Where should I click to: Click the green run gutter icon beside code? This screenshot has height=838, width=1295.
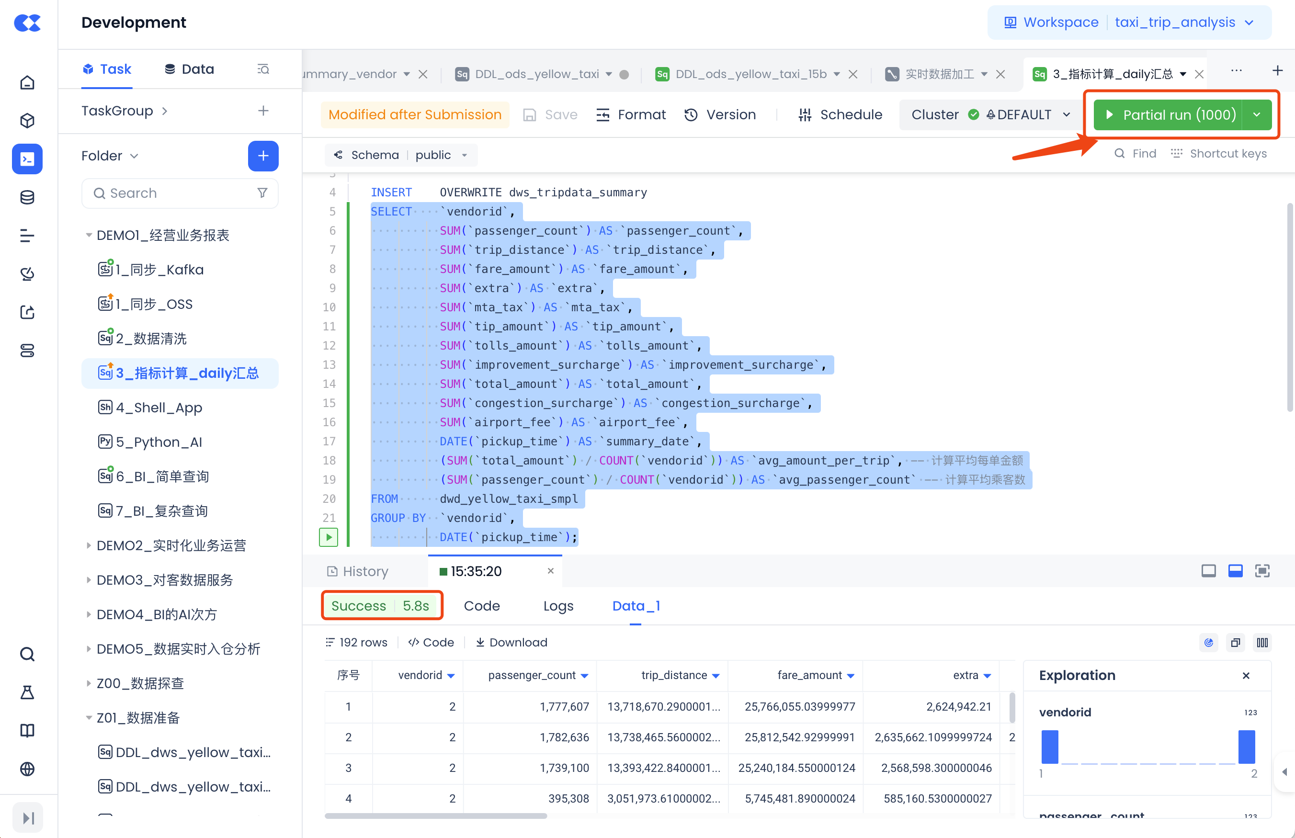coord(328,537)
